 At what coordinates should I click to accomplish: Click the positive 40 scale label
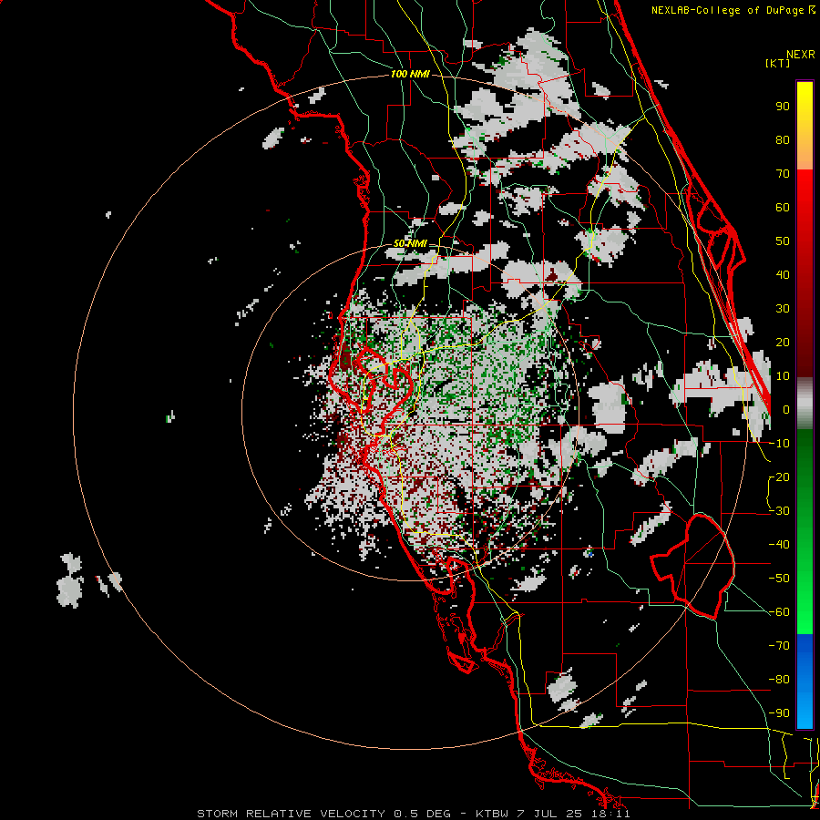783,275
